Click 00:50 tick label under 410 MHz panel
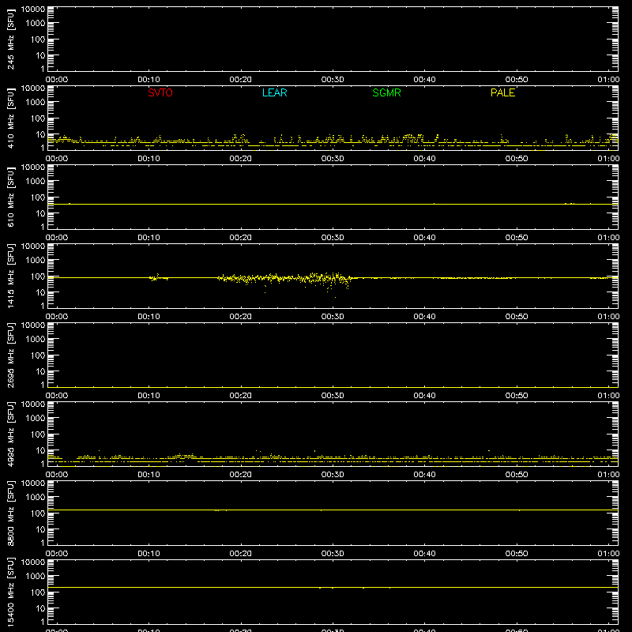This screenshot has height=632, width=632. click(517, 159)
